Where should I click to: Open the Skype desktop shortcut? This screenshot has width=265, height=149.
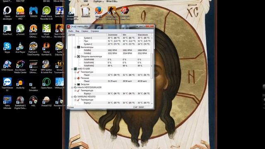click(x=7, y=48)
